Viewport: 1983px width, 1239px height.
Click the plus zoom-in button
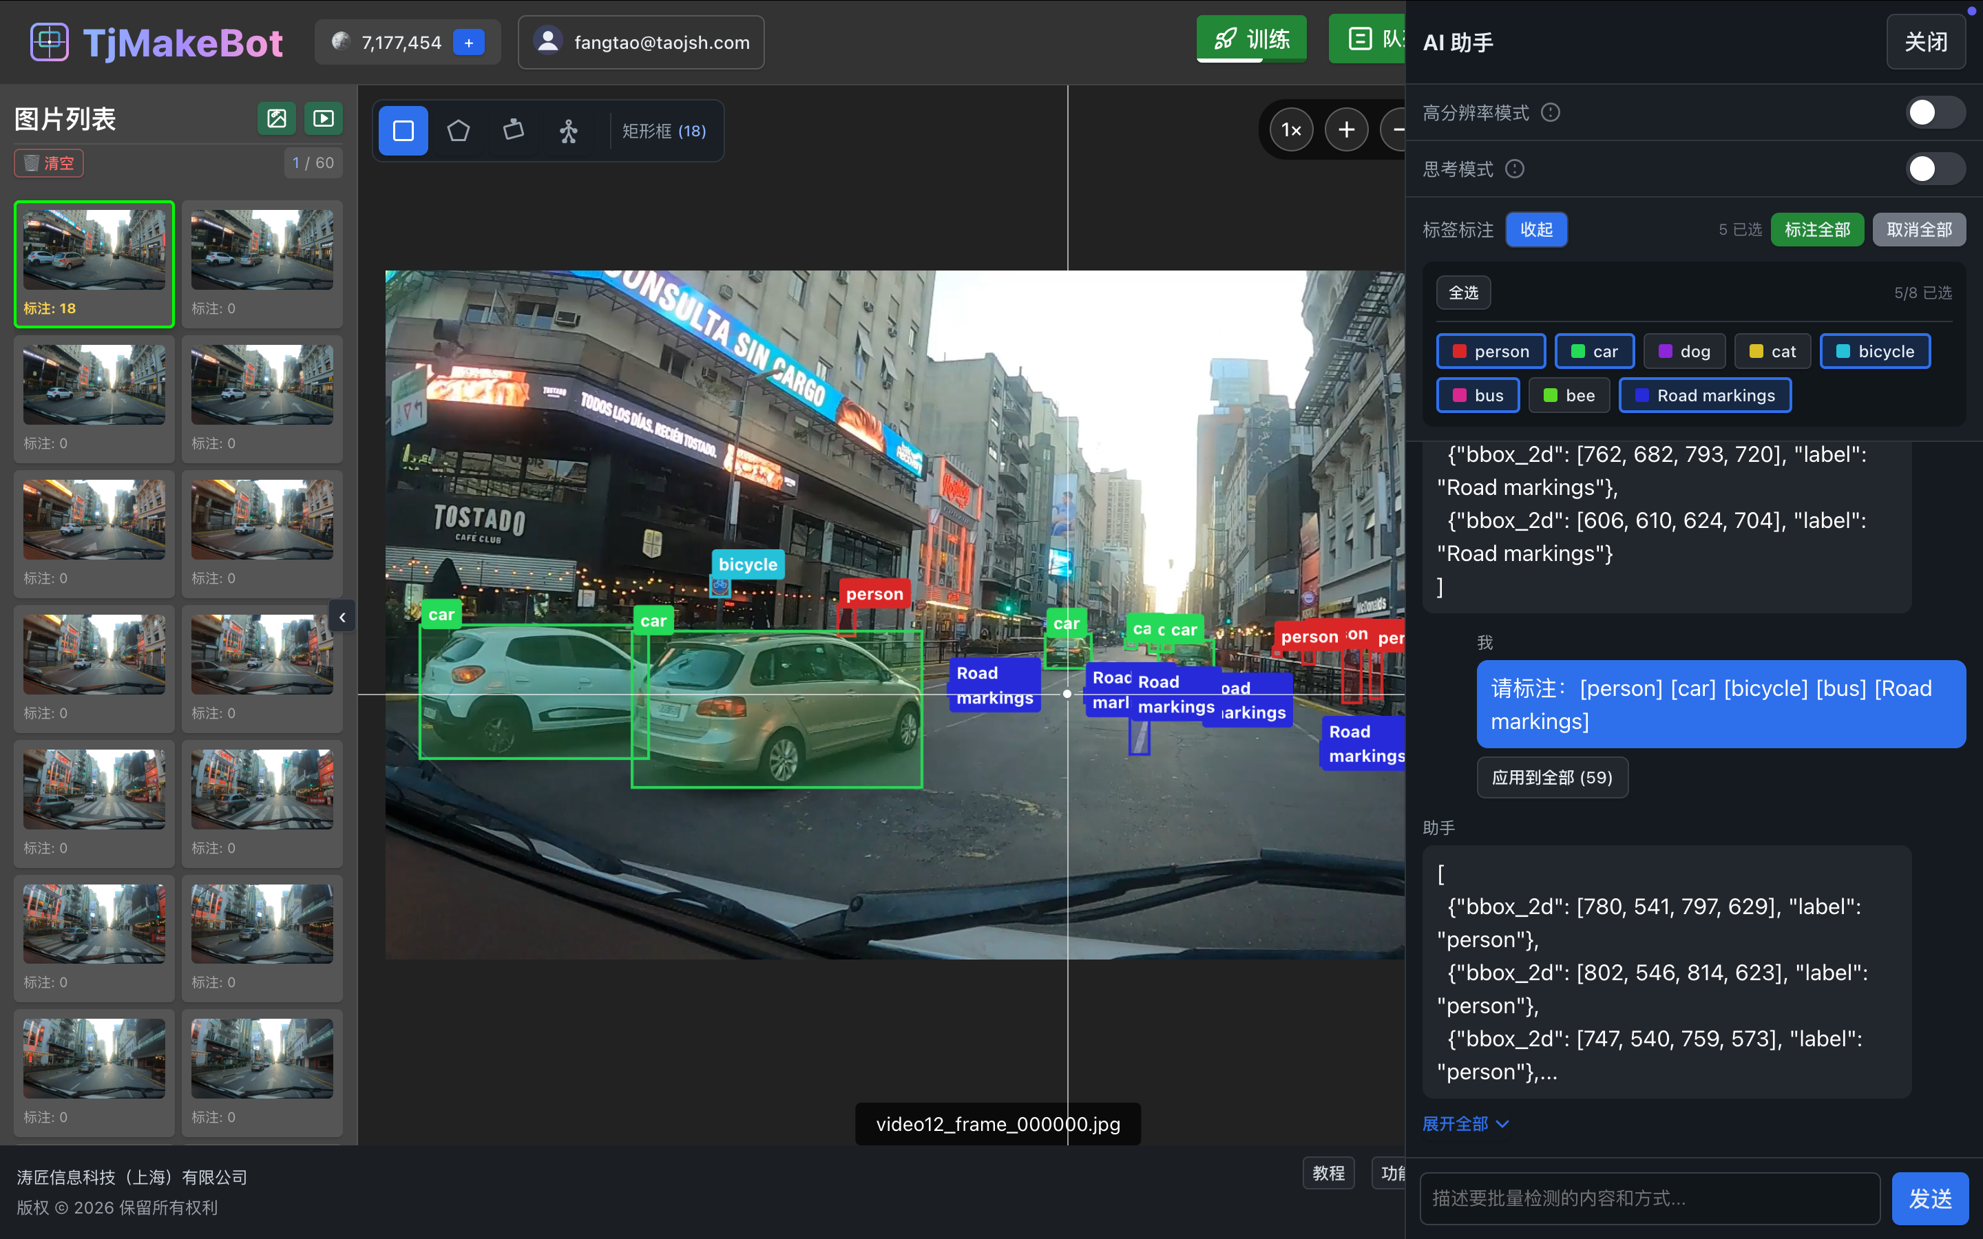pyautogui.click(x=1346, y=130)
